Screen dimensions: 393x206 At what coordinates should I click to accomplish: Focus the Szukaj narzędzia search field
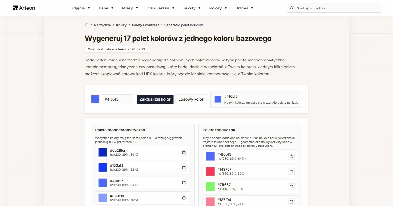(334, 8)
